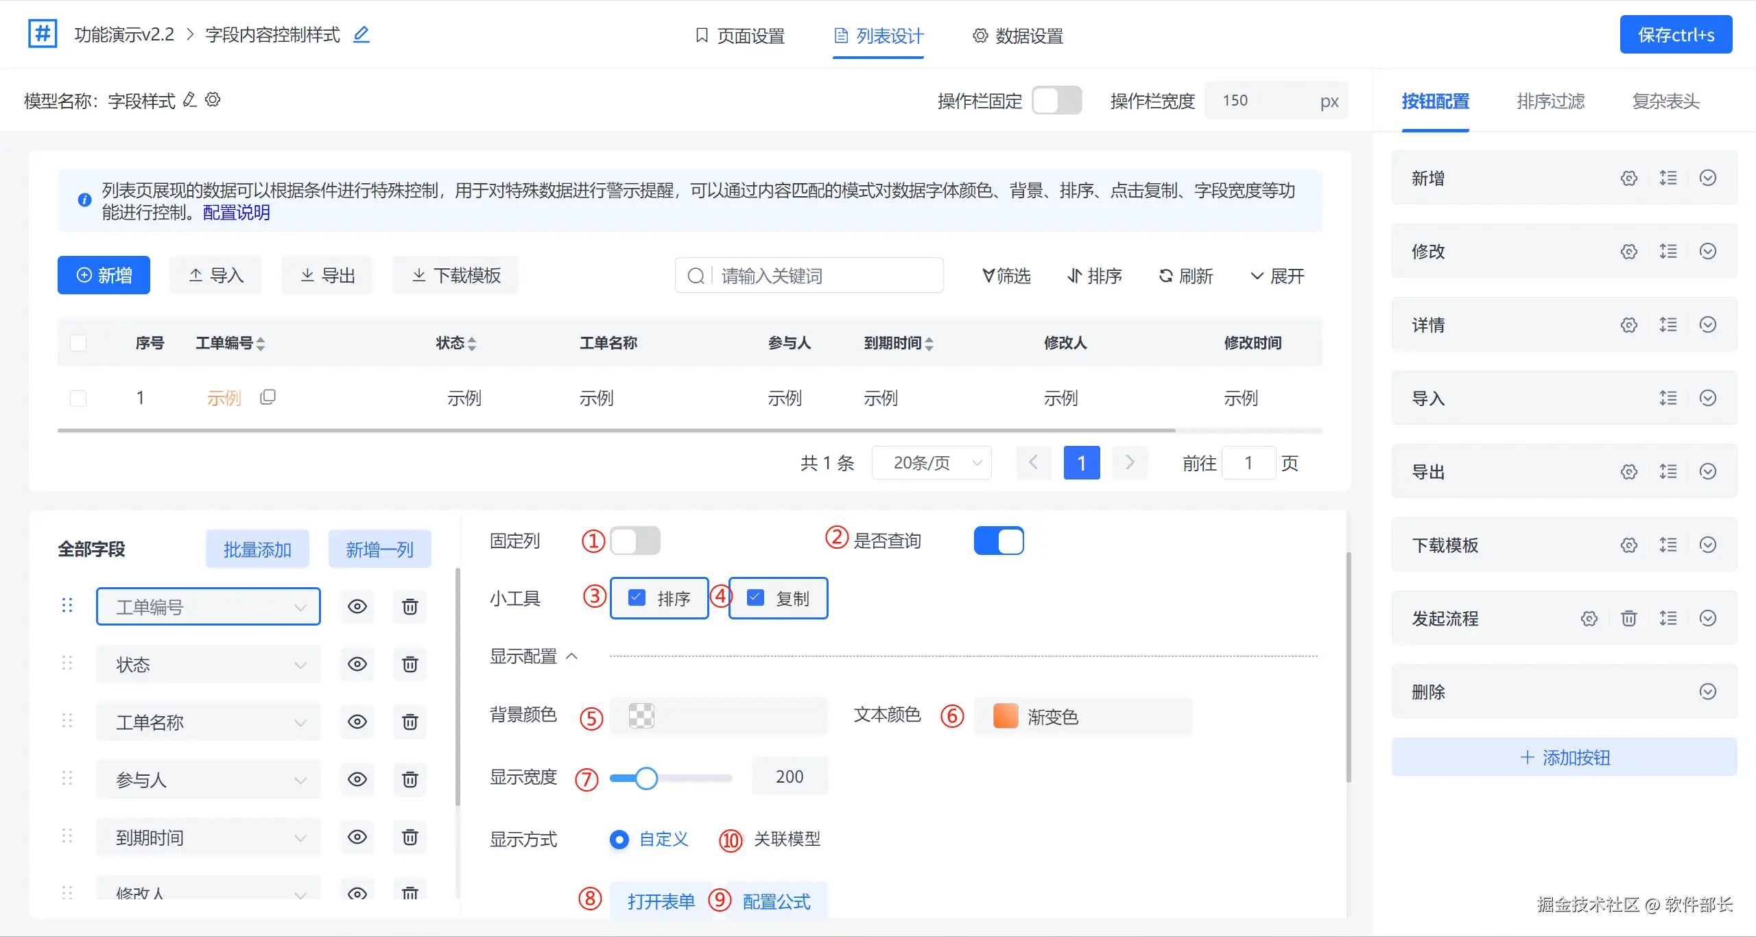Hide the 工单名称 field with eye icon
Viewport: 1756px width, 937px height.
pos(357,722)
